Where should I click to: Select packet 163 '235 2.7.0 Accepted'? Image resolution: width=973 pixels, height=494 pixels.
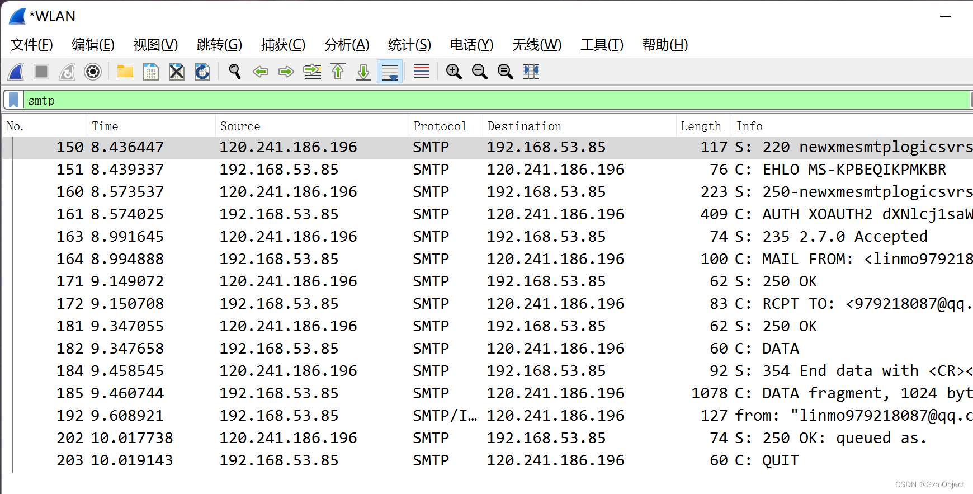pos(487,237)
